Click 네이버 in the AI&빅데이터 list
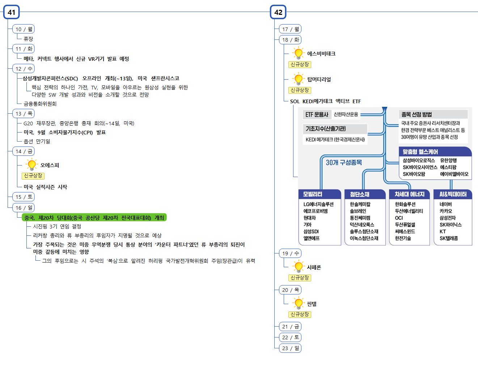Screen dimensions: 478x365 point(445,204)
